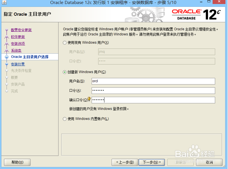Image resolution: width=228 pixels, height=169 pixels.
Task: Click the 取消 button
Action: [x=209, y=162]
